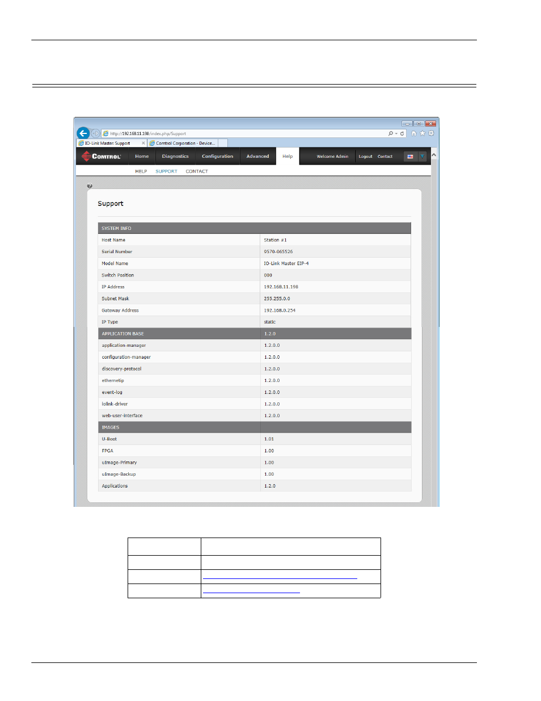
Task: Open favorites with the star icon
Action: 422,133
